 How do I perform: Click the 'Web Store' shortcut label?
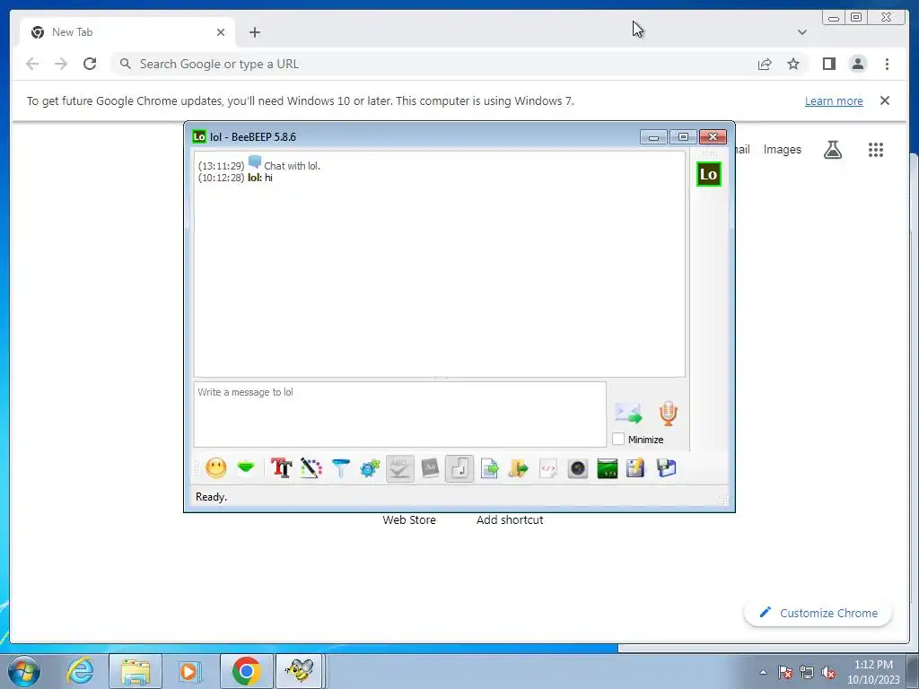pyautogui.click(x=409, y=519)
